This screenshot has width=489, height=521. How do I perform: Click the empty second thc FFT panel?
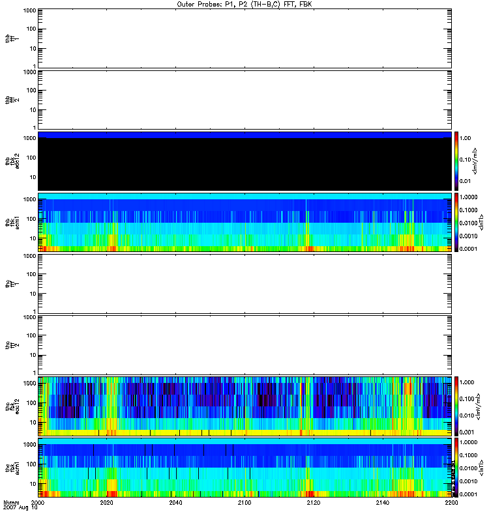[244, 345]
